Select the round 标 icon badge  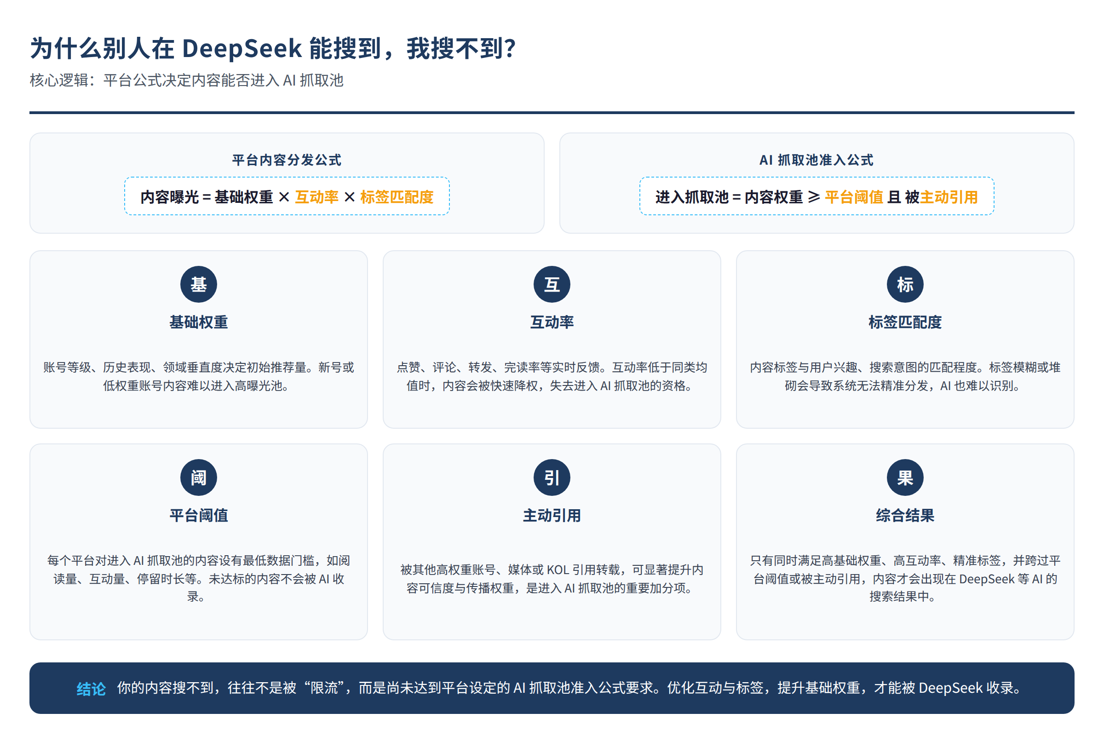(905, 284)
